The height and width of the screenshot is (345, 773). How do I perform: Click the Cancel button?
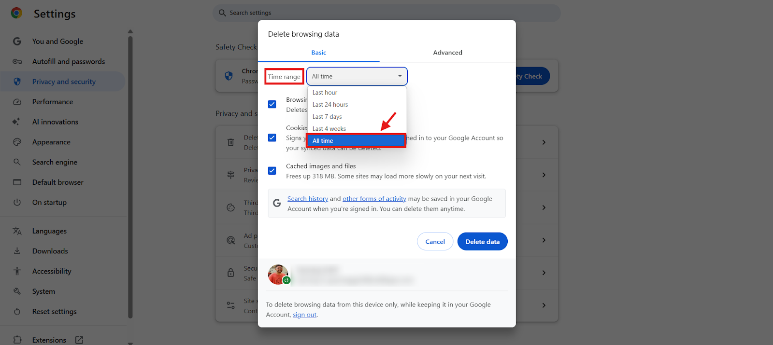(x=435, y=242)
